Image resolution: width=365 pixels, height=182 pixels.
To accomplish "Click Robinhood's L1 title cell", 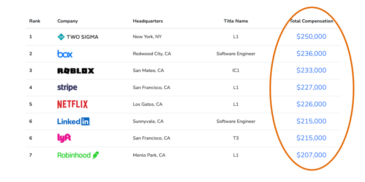I will pos(236,155).
